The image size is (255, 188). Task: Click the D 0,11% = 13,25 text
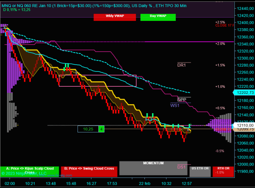point(17,10)
